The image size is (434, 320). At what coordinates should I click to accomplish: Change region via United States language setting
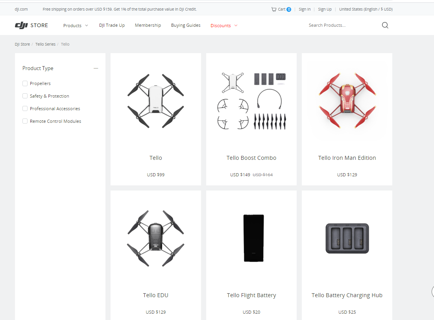pyautogui.click(x=366, y=9)
